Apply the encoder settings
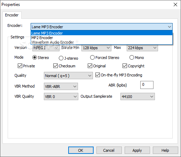The width and height of the screenshot is (181, 157). coord(137,150)
